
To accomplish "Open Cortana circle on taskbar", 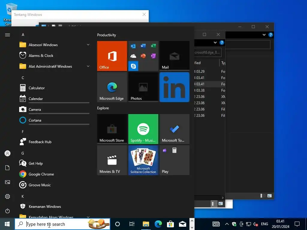I will click(118, 224).
